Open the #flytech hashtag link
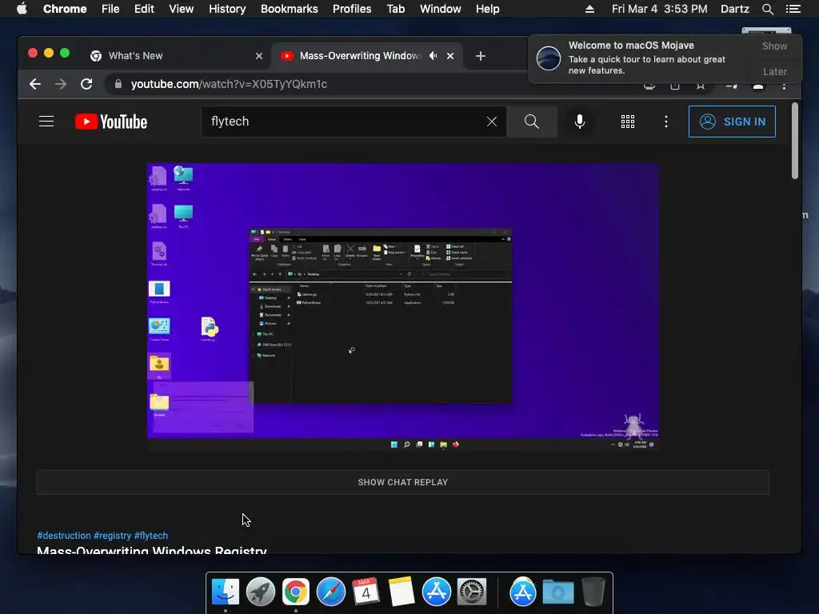Viewport: 819px width, 614px height. tap(151, 536)
